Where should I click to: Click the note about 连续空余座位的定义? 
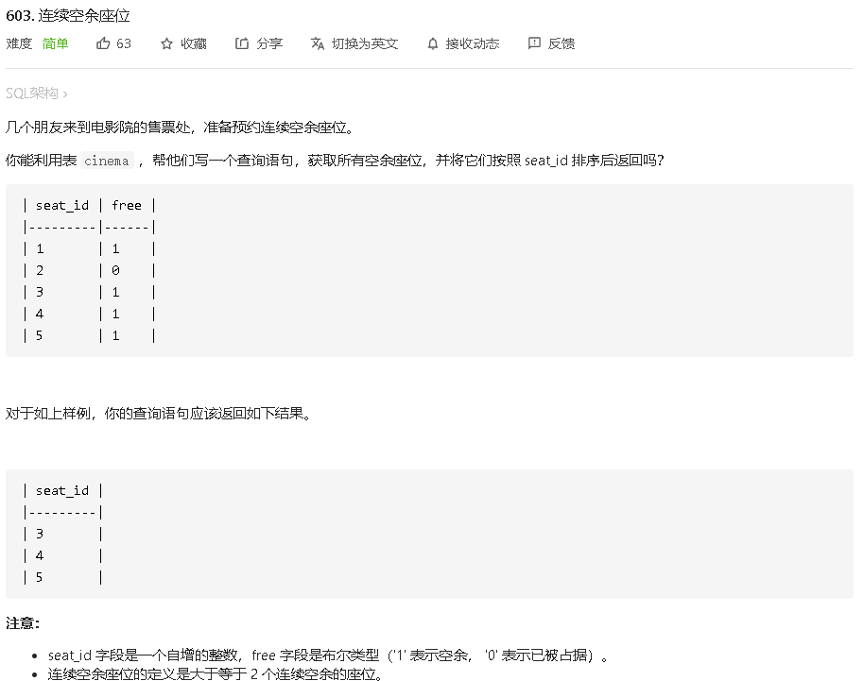pyautogui.click(x=215, y=673)
